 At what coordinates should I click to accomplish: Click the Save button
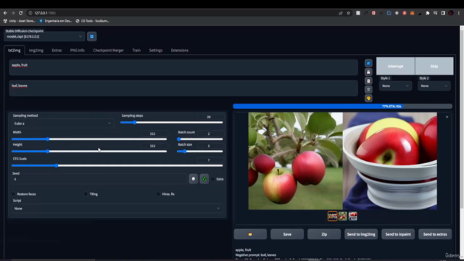pos(287,234)
